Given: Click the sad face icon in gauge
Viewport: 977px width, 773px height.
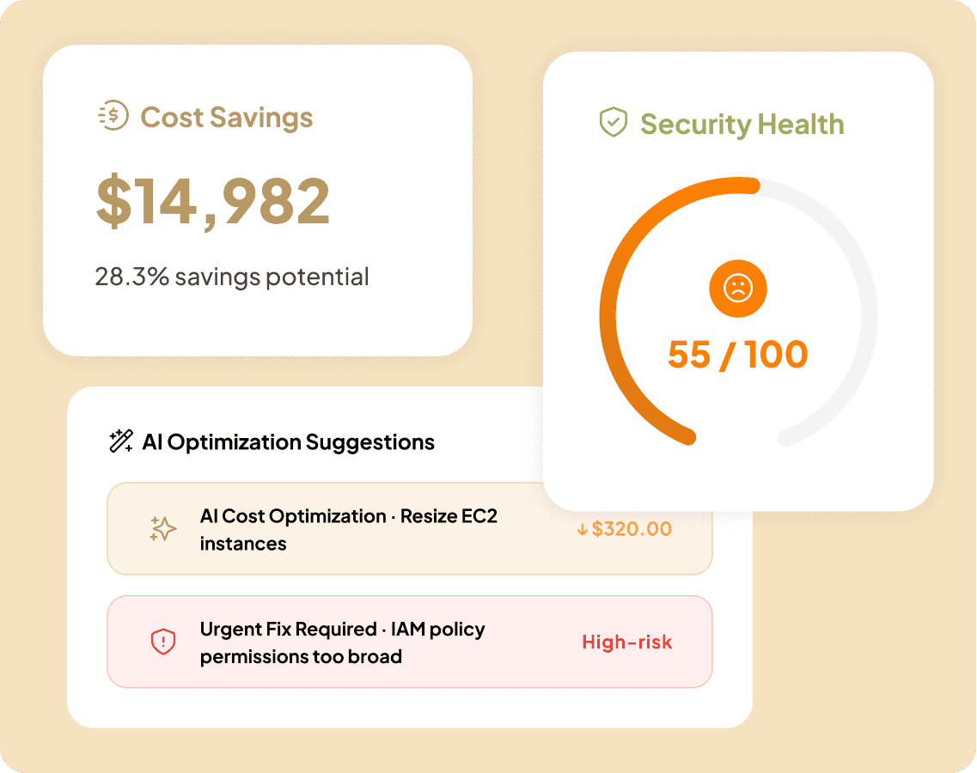Looking at the screenshot, I should click(x=737, y=289).
